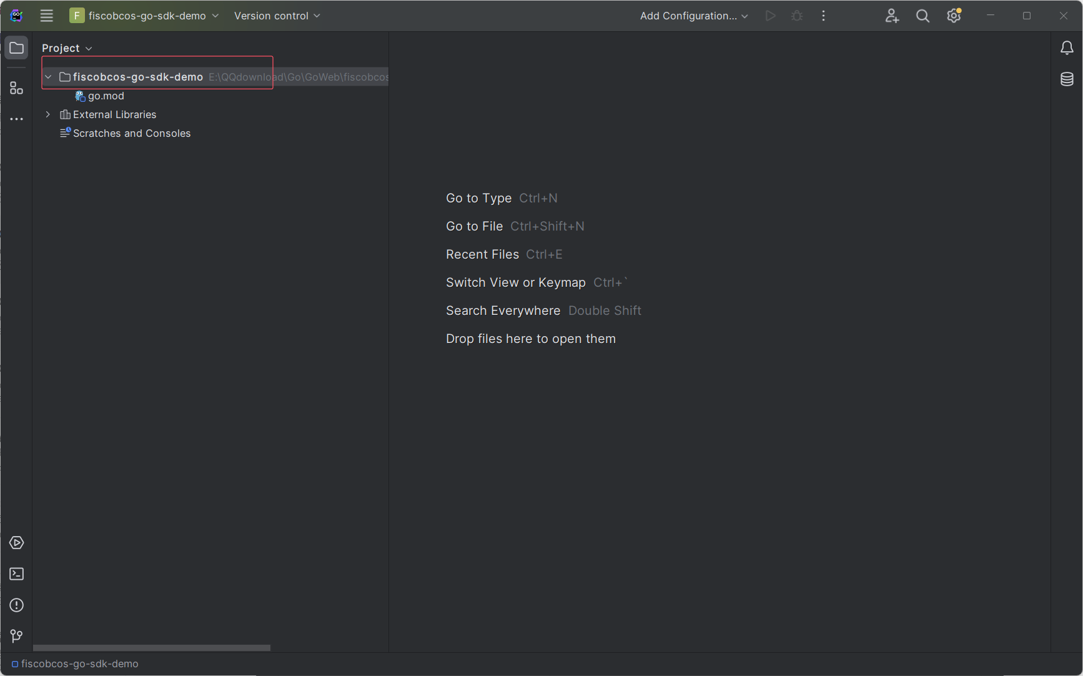
Task: Open the Version control dropdown
Action: tap(277, 16)
